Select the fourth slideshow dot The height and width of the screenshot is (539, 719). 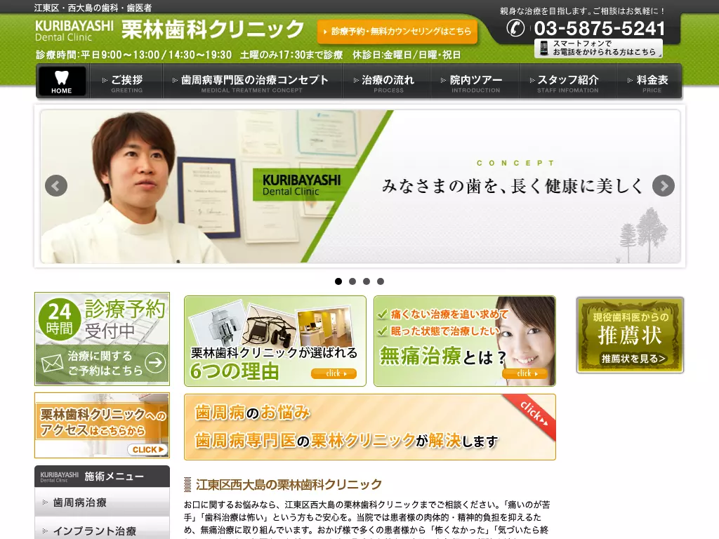[381, 281]
